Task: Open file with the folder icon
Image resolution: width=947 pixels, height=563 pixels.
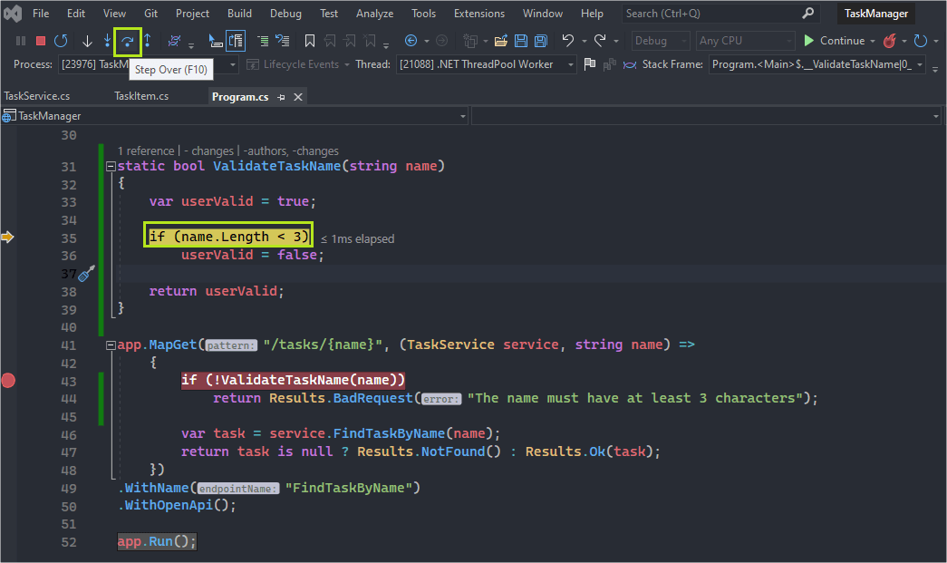Action: tap(500, 41)
